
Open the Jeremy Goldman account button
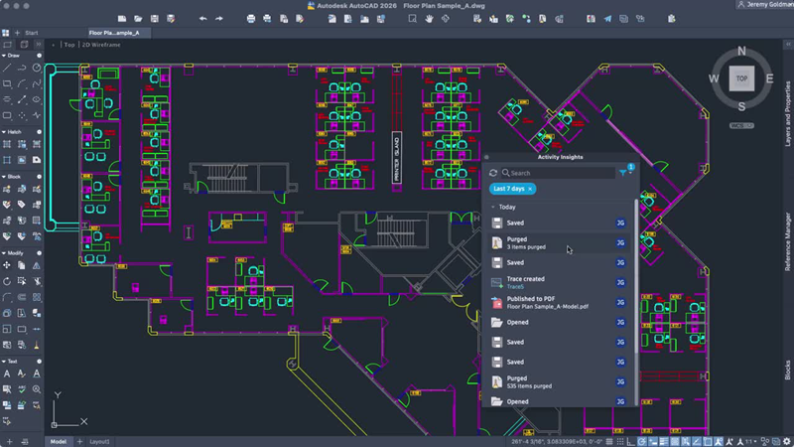[764, 5]
